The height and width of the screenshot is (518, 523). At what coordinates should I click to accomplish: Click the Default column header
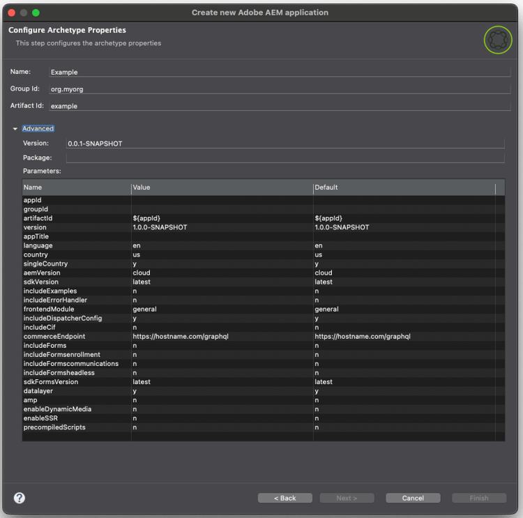click(404, 188)
